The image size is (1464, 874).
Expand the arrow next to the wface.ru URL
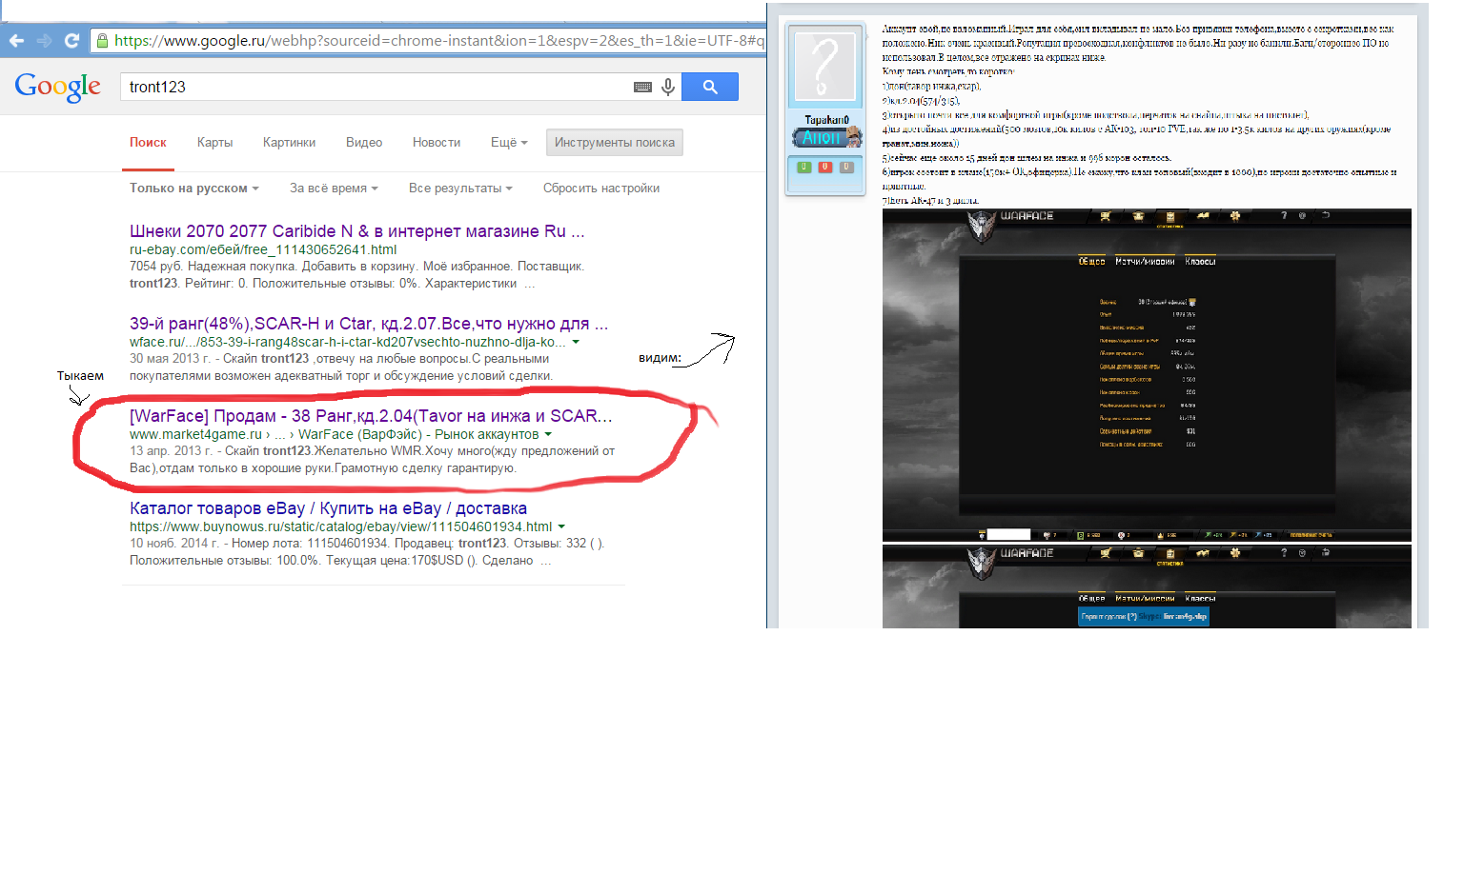point(576,342)
